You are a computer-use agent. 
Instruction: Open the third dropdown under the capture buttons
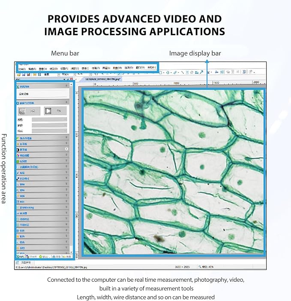[49, 131]
